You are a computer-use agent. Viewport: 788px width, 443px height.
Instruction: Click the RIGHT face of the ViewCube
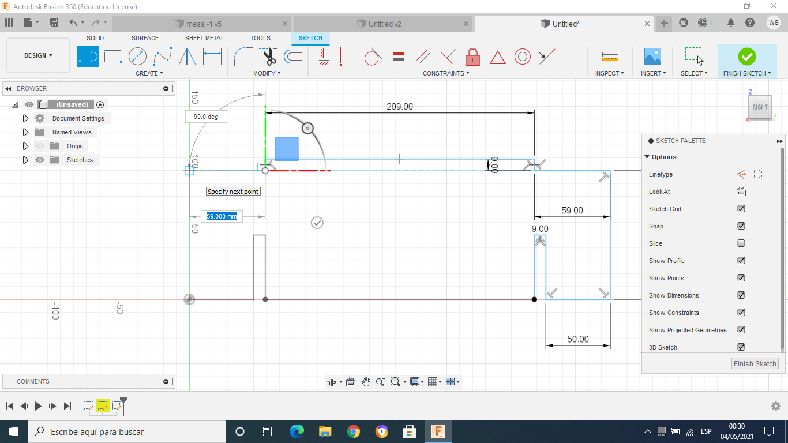point(760,107)
